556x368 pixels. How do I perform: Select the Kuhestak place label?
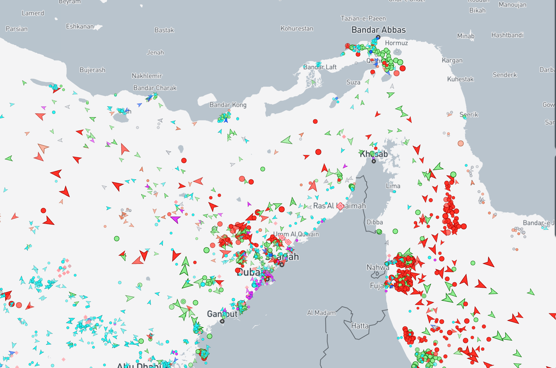pos(460,79)
